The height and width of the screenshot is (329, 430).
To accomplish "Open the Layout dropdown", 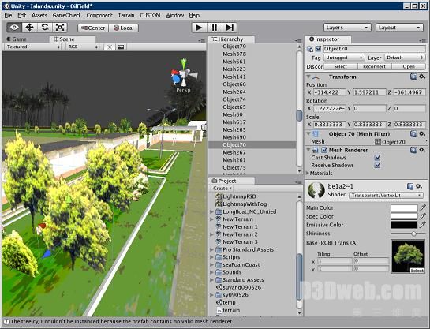I will (399, 28).
